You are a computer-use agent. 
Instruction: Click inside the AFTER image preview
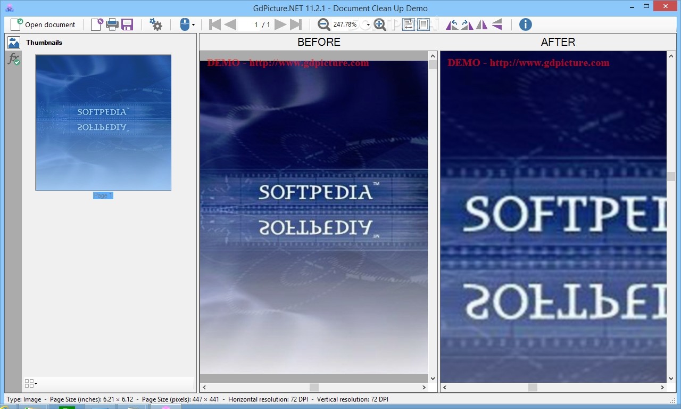click(553, 217)
